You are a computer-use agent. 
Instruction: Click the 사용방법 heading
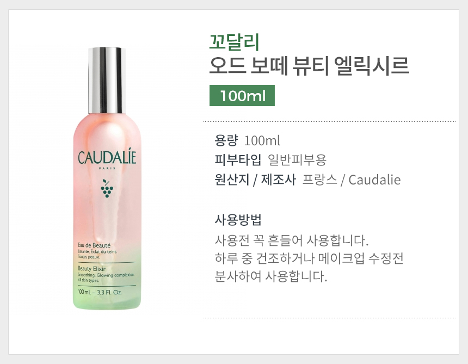238,220
